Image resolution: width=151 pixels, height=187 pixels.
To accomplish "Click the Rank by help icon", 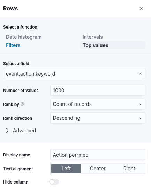I will 22,104.
